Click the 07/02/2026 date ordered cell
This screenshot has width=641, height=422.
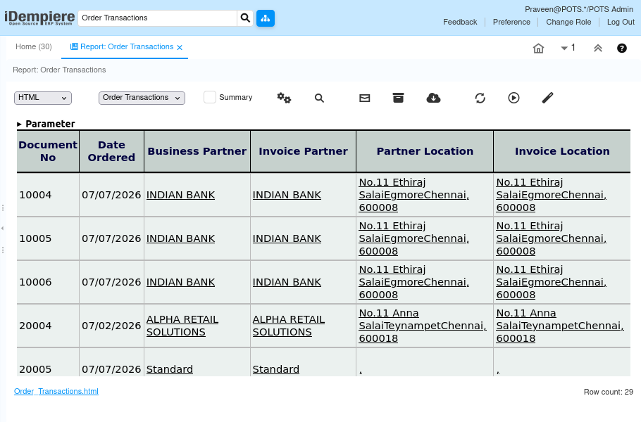(111, 326)
